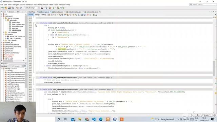The height and width of the screenshot is (122, 217).
Task: Click the Debug Project toolbar icon
Action: click(58, 8)
